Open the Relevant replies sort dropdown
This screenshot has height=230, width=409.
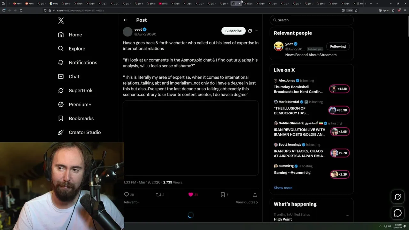[x=132, y=202]
